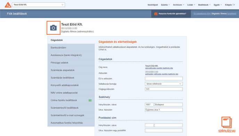Click the Postázási cím city field
Screen dimensions: 239x136
coord(168,125)
